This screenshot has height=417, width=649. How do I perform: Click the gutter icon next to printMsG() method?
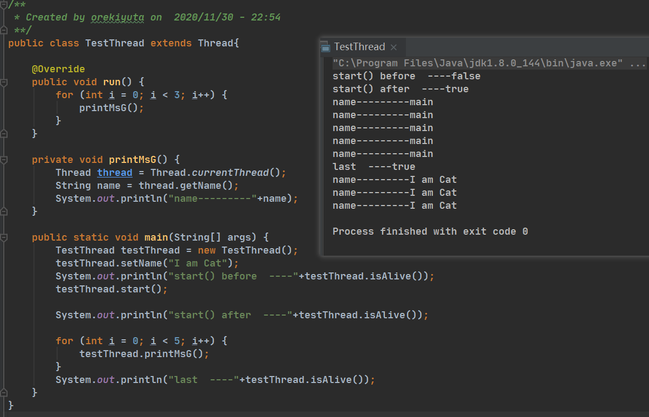click(x=4, y=160)
